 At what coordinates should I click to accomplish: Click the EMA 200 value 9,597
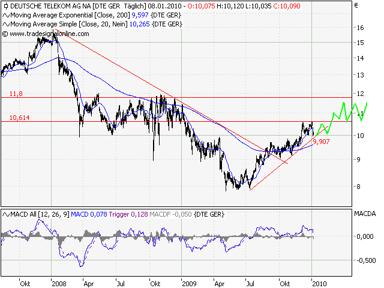[140, 15]
